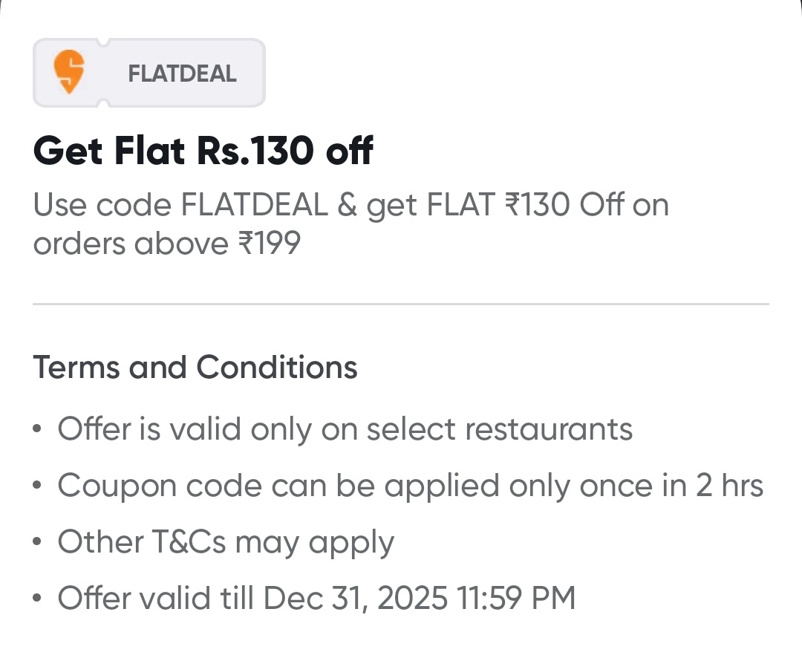Click the orders above ₹199 line

166,244
